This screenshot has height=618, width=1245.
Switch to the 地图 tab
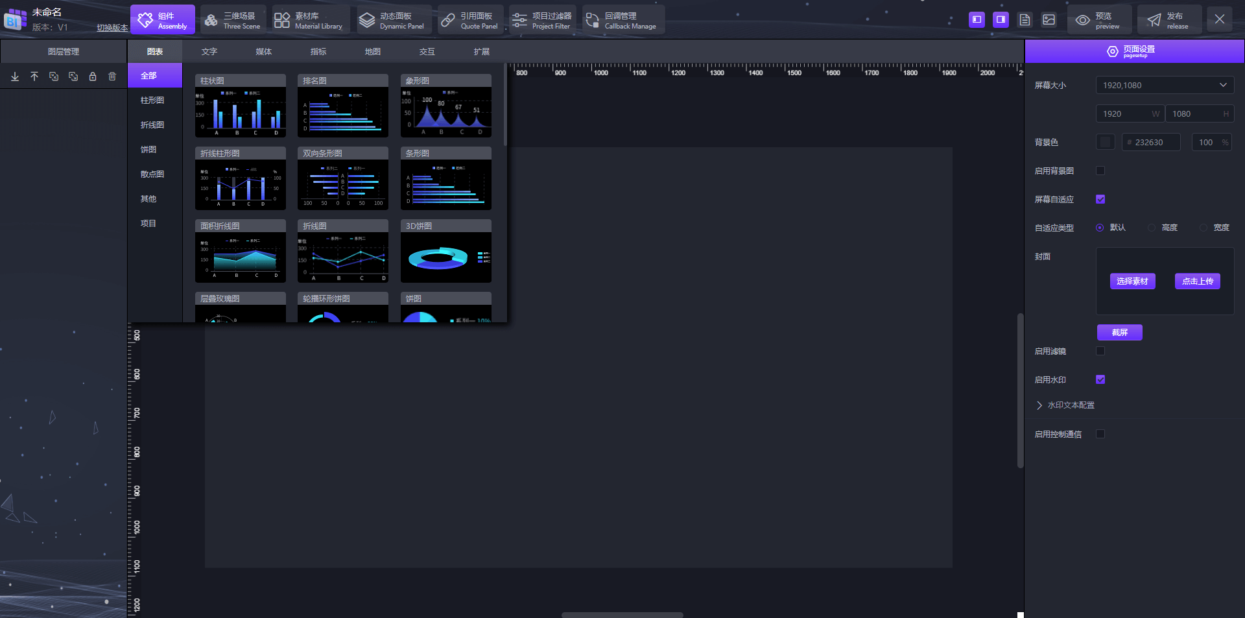point(373,52)
